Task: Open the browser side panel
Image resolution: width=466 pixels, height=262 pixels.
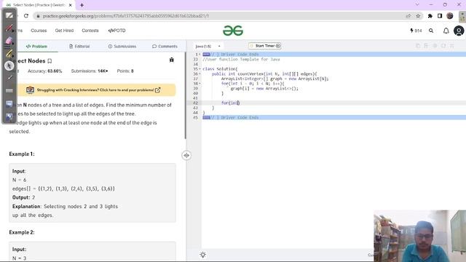Action: (x=440, y=16)
